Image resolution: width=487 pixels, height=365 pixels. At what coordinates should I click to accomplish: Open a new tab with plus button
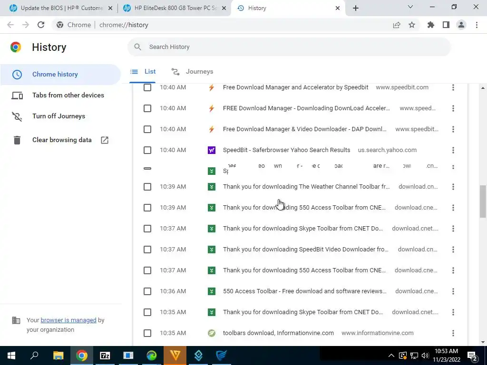click(356, 8)
